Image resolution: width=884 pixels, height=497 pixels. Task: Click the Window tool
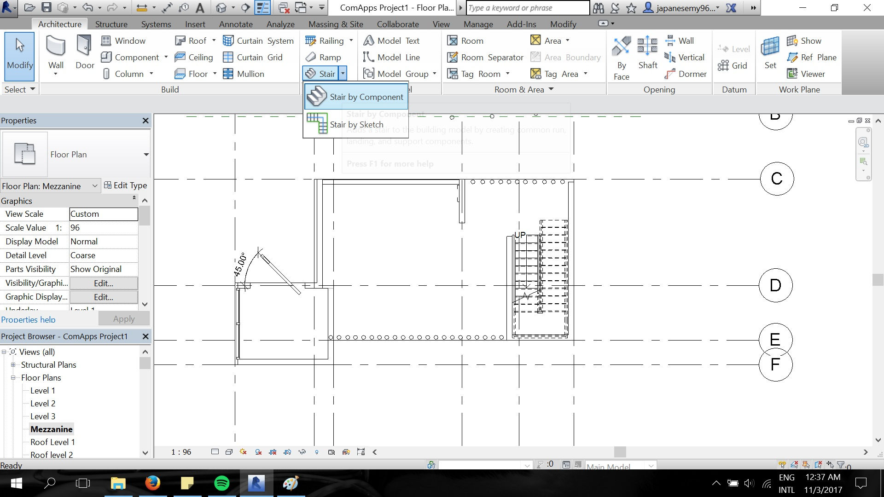click(123, 40)
